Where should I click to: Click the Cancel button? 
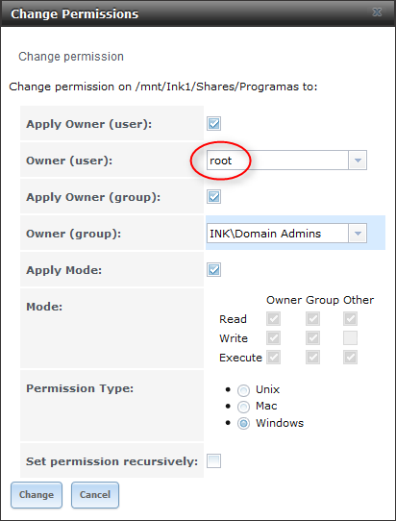[x=95, y=495]
